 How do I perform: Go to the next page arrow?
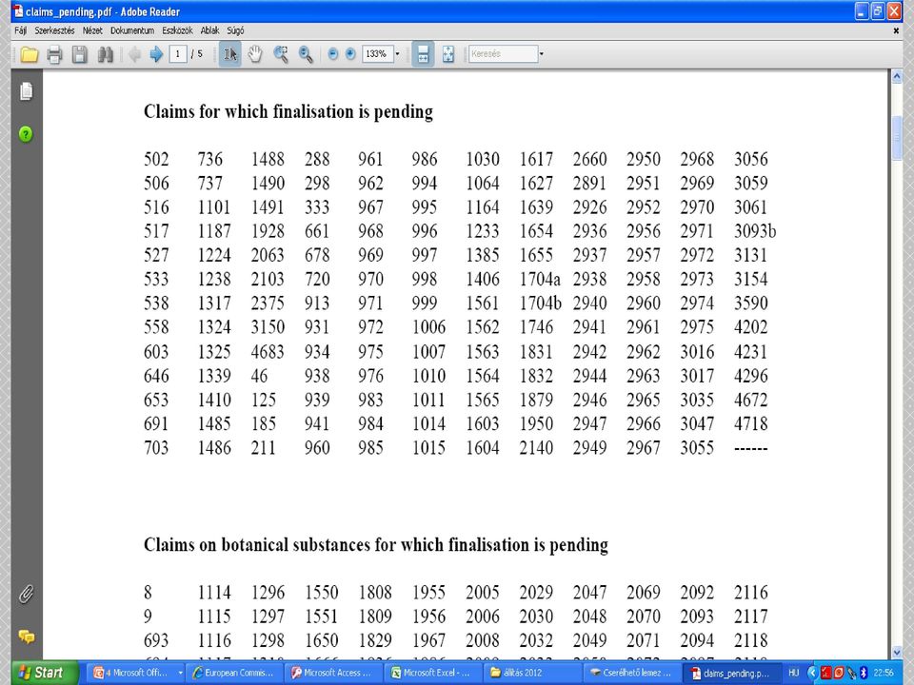coord(155,55)
